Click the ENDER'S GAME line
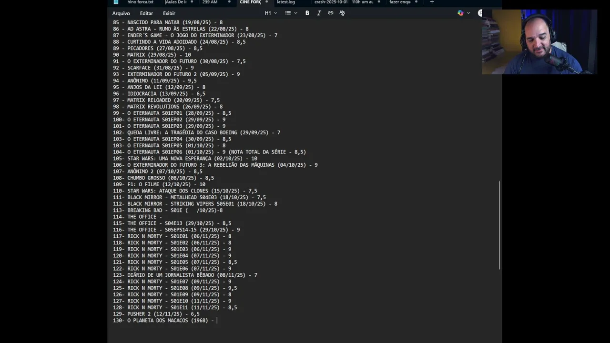Viewport: 610px width, 343px height. 195,35
